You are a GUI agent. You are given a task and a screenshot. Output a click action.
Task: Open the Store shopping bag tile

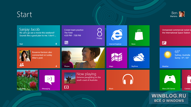tap(139, 36)
